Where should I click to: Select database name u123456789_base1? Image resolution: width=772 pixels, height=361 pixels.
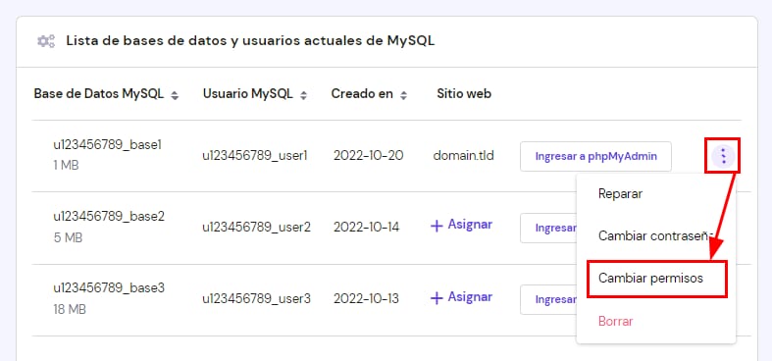(108, 145)
